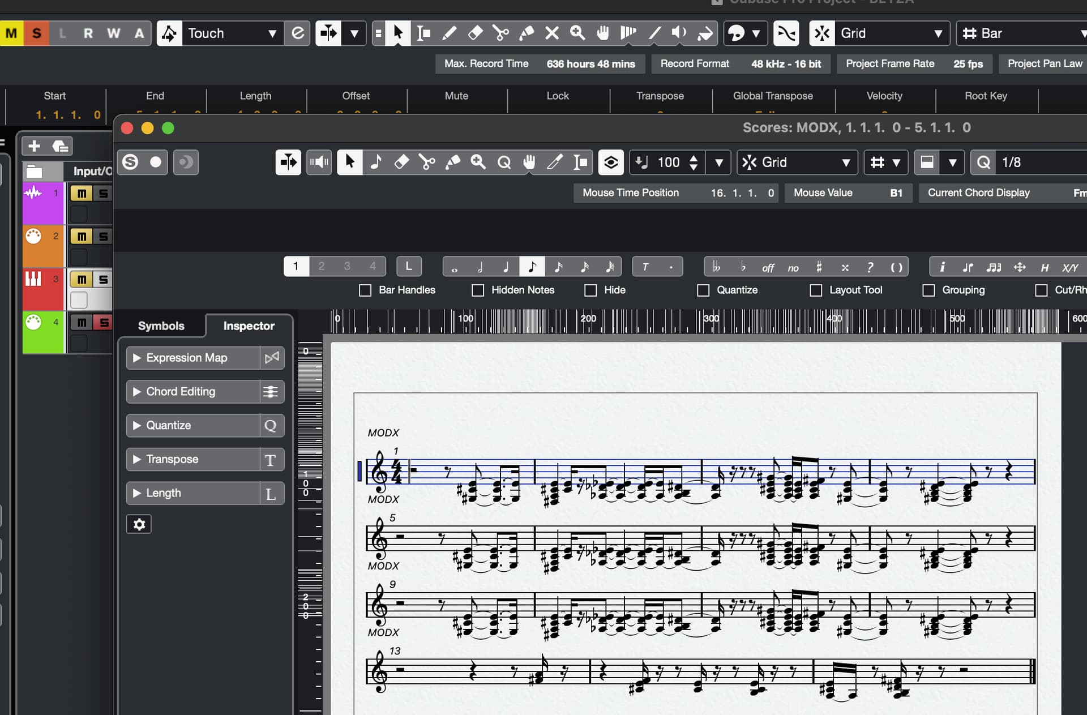Enable the Bar Handles checkbox
This screenshot has height=715, width=1087.
point(365,290)
